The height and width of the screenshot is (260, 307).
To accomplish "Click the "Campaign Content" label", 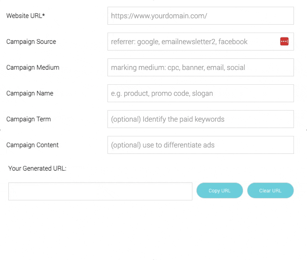I will 33,145.
